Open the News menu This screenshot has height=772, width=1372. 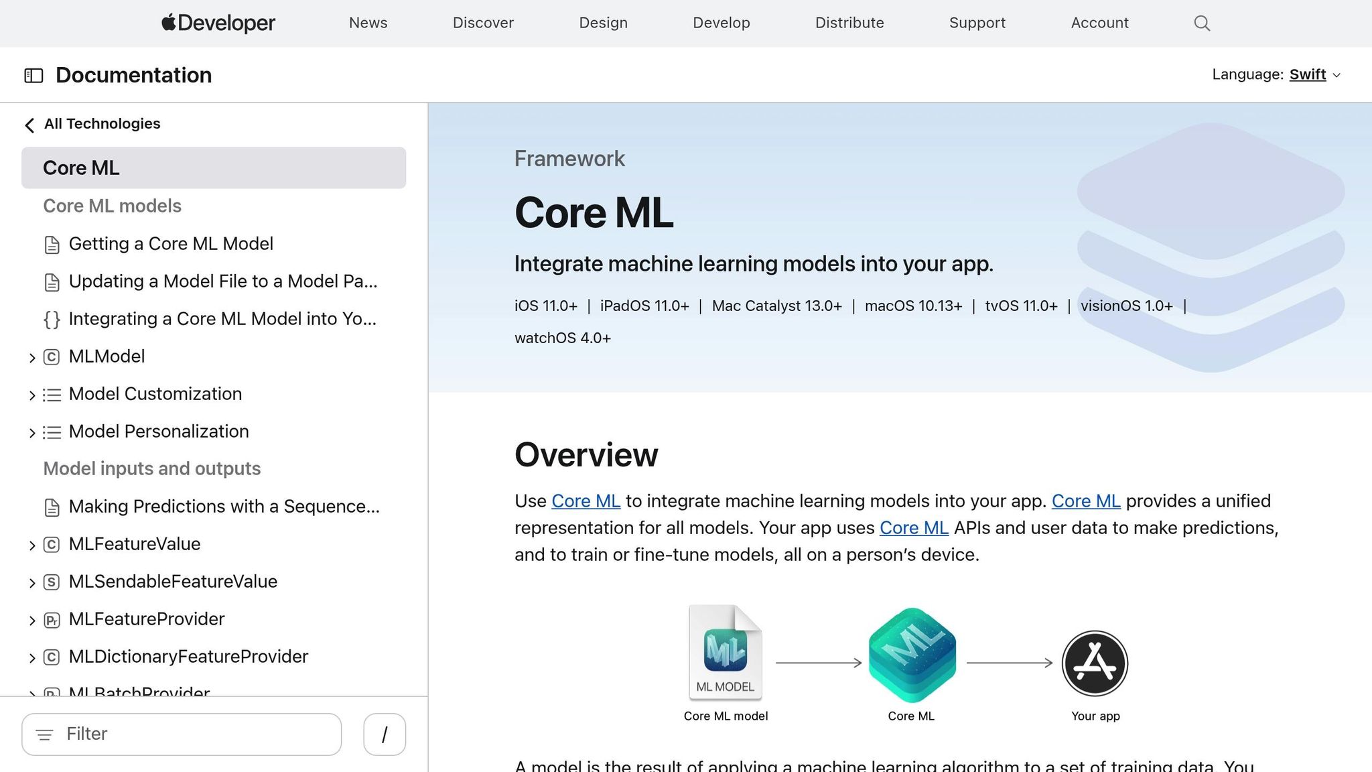[x=368, y=23]
